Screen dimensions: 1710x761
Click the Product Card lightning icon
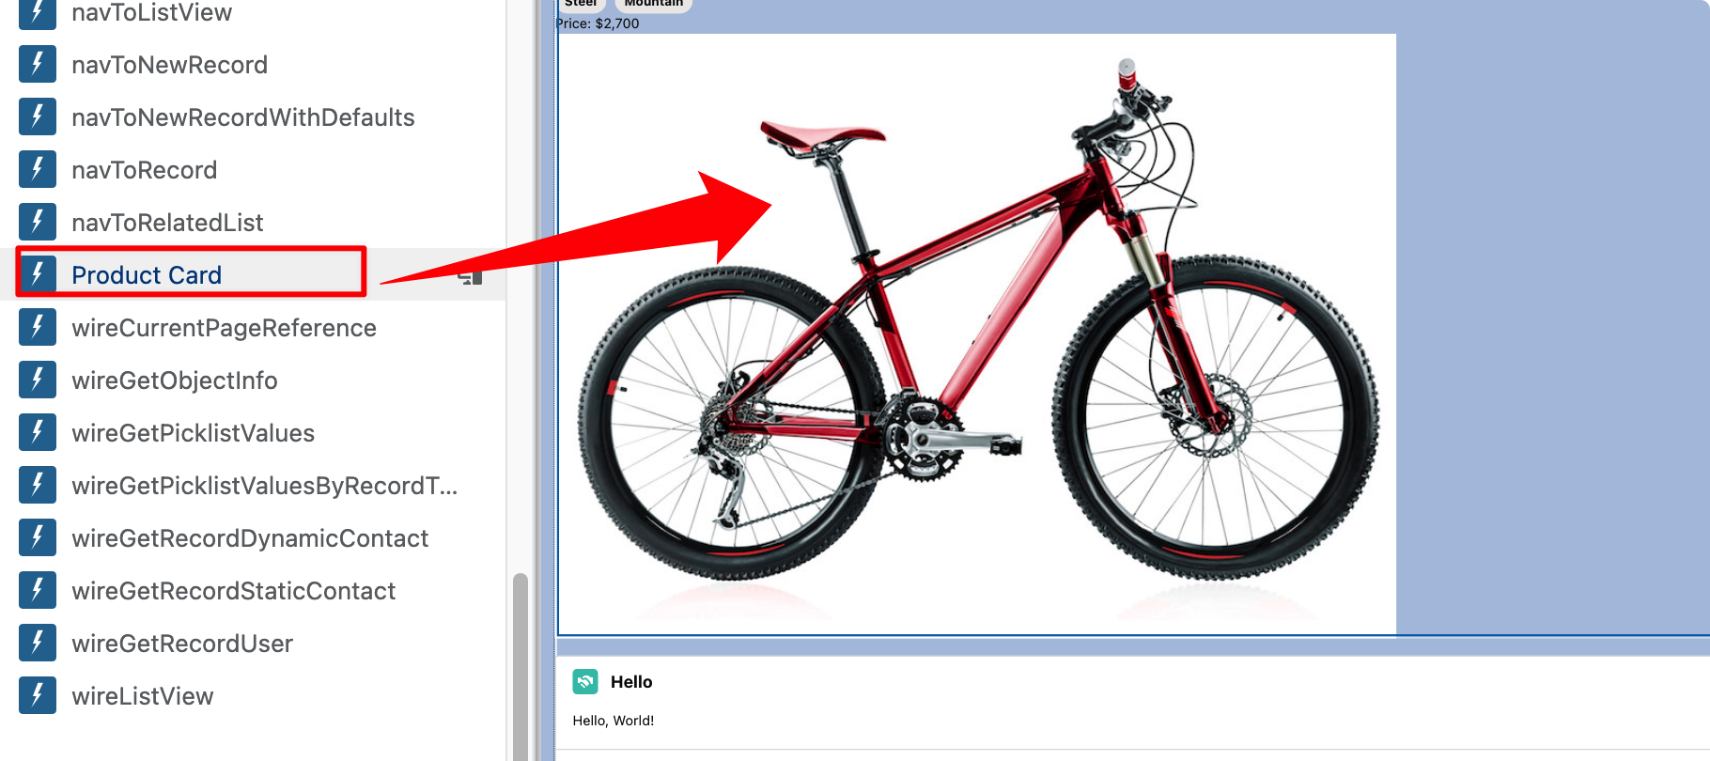pos(38,274)
